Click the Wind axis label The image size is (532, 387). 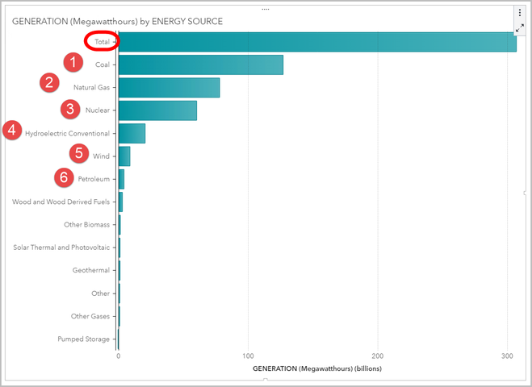point(102,156)
